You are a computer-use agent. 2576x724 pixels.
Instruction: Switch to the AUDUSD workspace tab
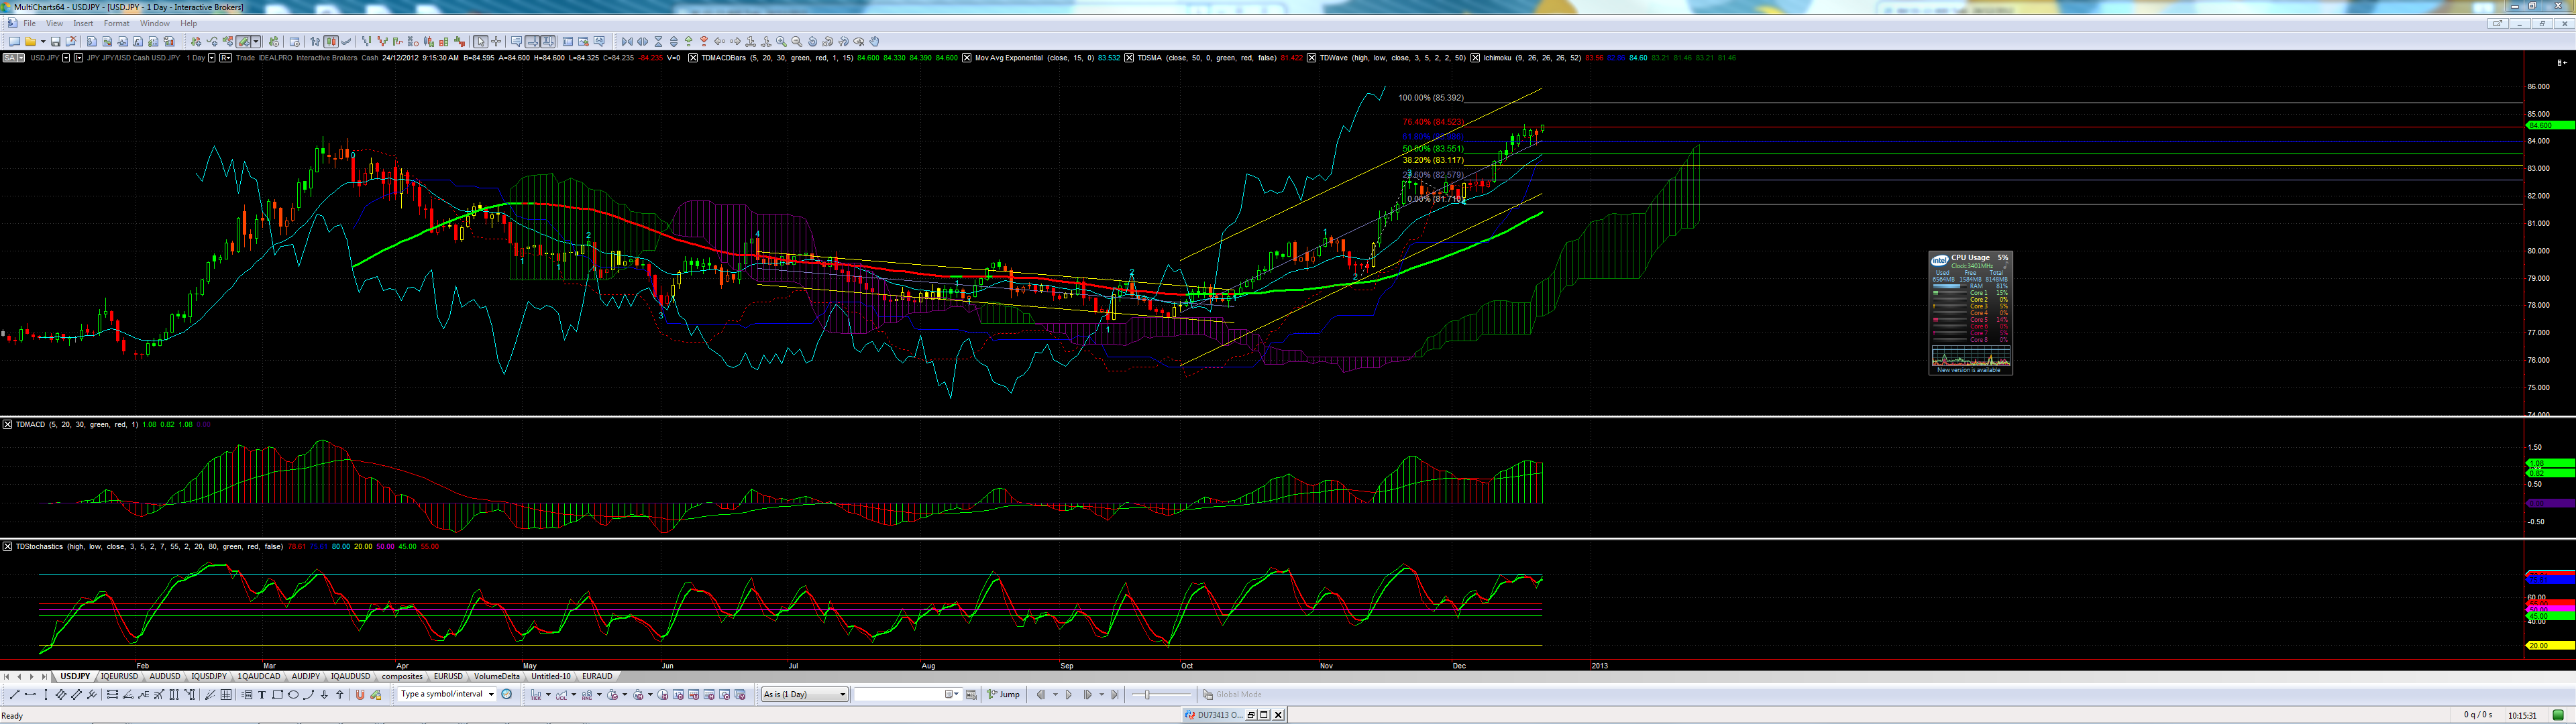pyautogui.click(x=165, y=677)
